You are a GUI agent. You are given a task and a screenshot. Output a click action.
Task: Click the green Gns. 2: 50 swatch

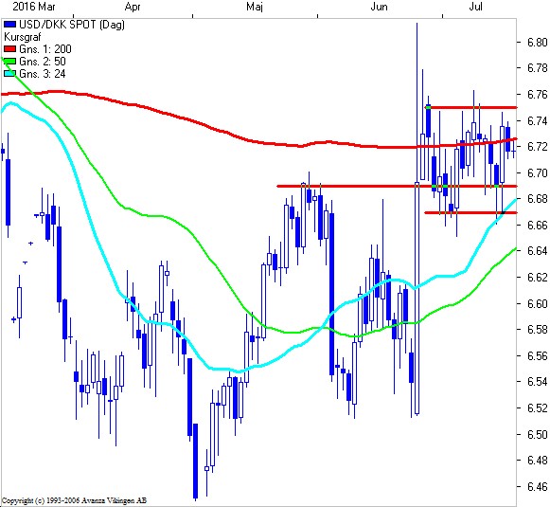coord(9,62)
